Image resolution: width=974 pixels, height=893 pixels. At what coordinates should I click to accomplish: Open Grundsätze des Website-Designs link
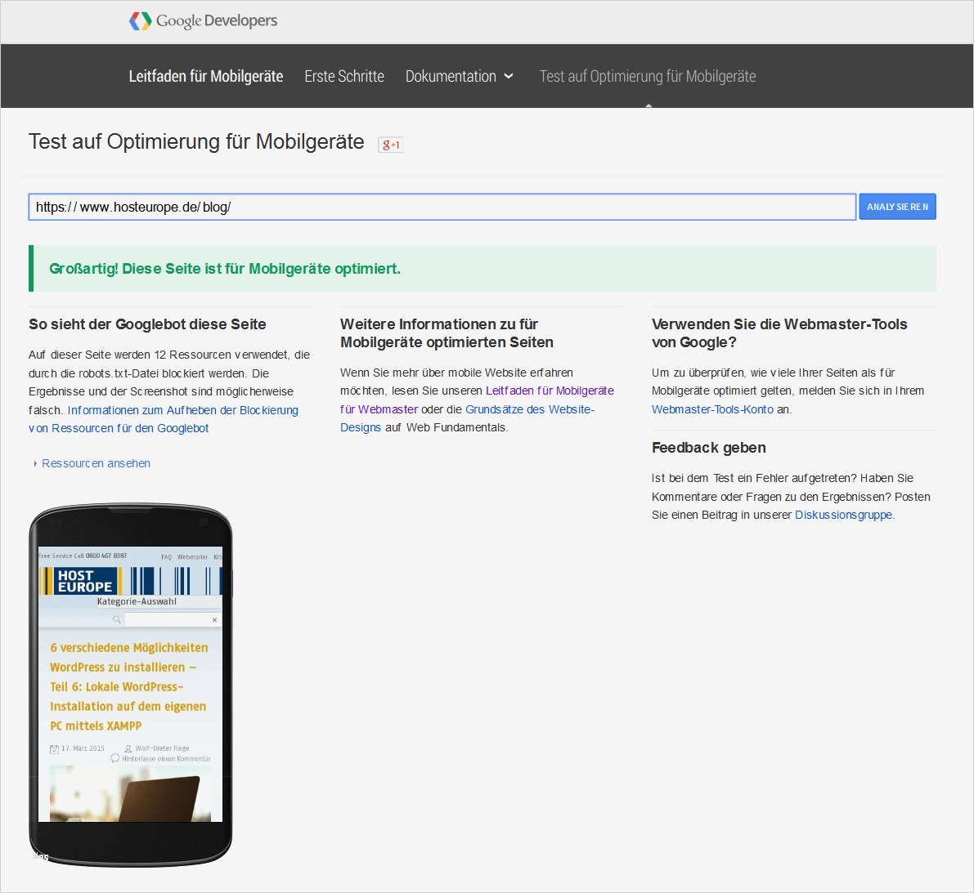click(467, 418)
